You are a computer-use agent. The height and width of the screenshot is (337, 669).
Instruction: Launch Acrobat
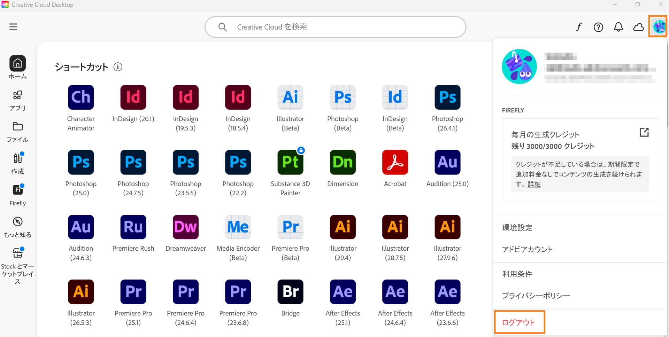click(395, 162)
